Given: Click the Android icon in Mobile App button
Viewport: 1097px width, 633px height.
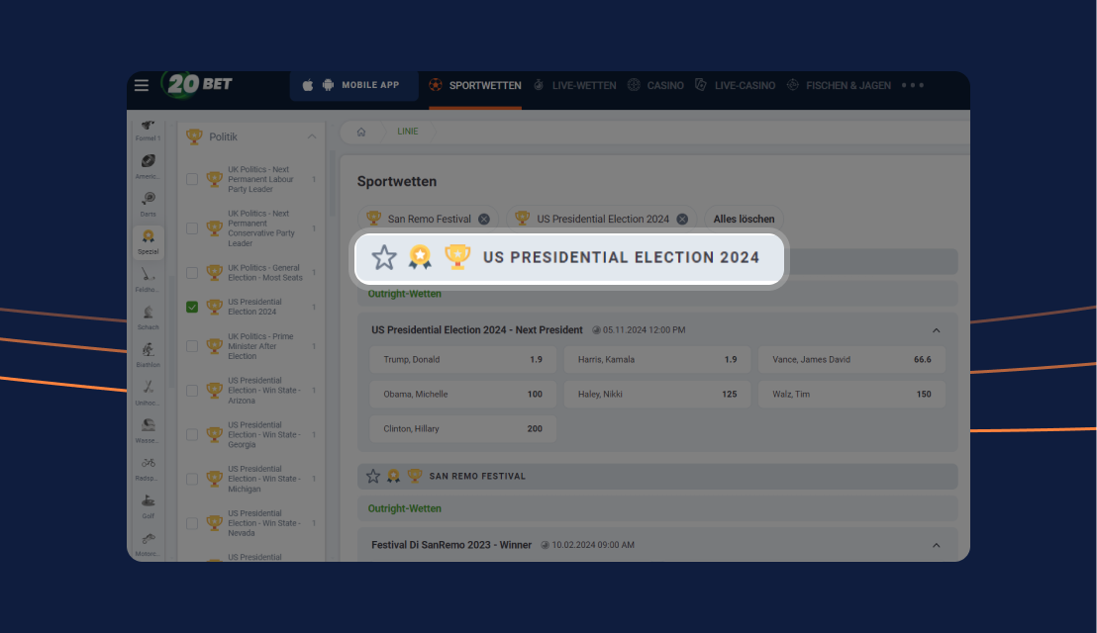Looking at the screenshot, I should tap(328, 85).
